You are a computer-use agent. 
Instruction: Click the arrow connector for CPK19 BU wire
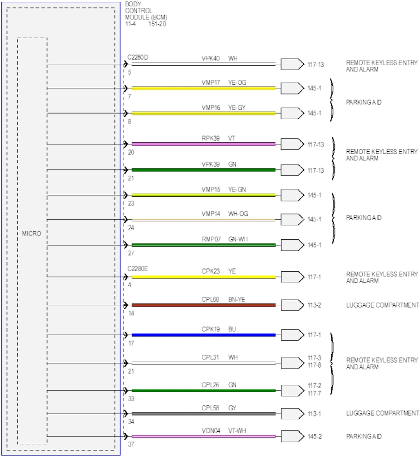point(292,335)
